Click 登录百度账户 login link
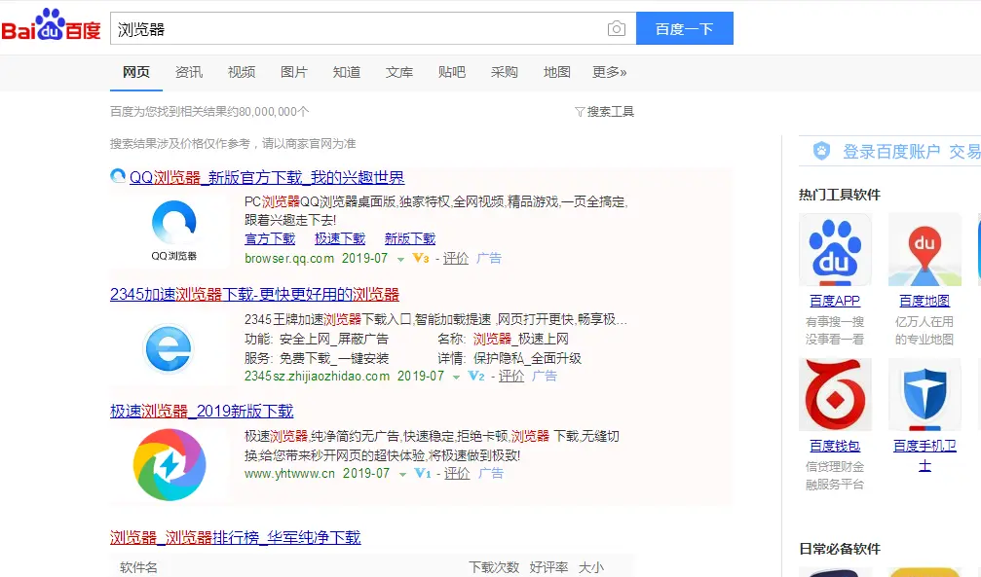The width and height of the screenshot is (981, 577). coord(891,151)
